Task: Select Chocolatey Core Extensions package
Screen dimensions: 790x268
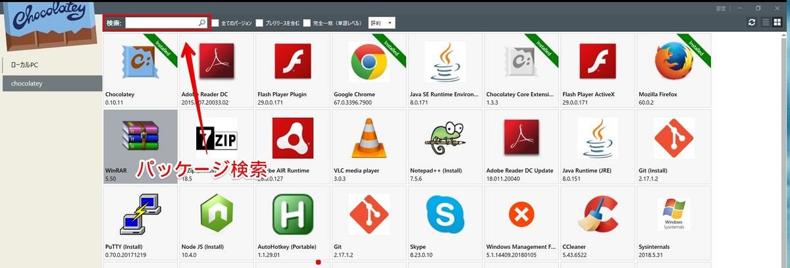Action: click(521, 71)
